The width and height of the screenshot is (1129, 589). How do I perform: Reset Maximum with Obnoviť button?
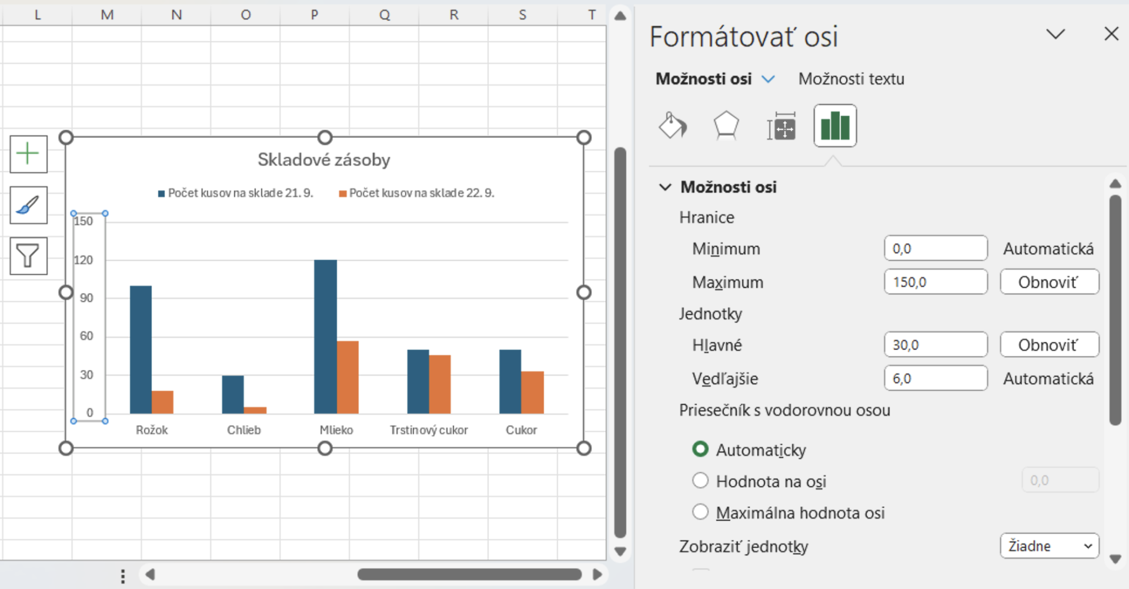coord(1049,282)
